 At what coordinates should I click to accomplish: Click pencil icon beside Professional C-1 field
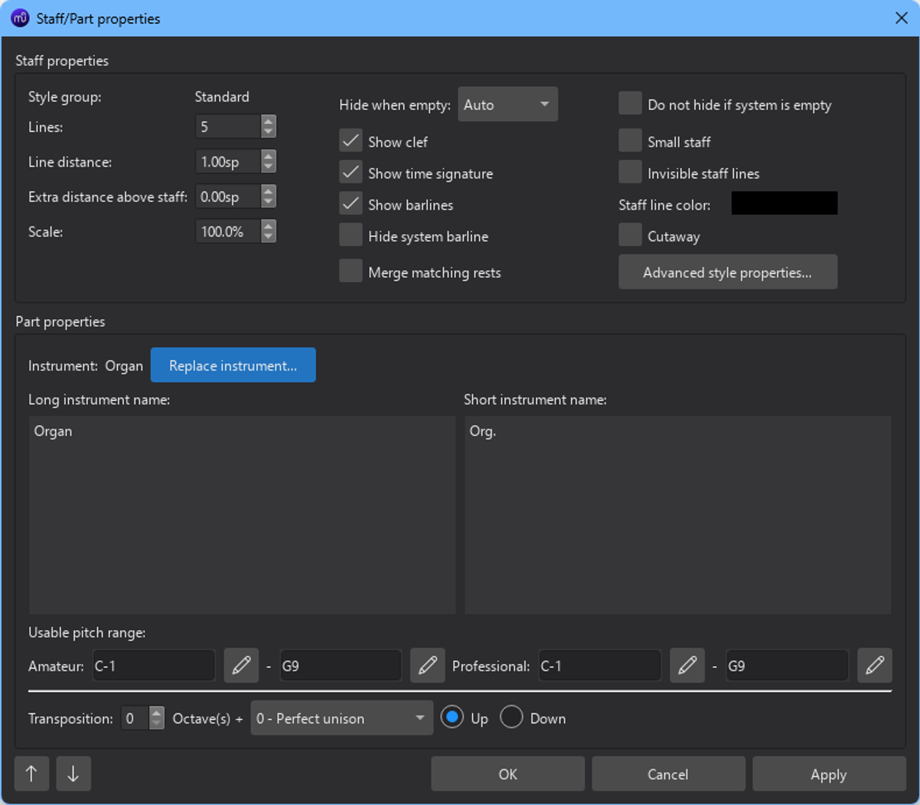[687, 665]
